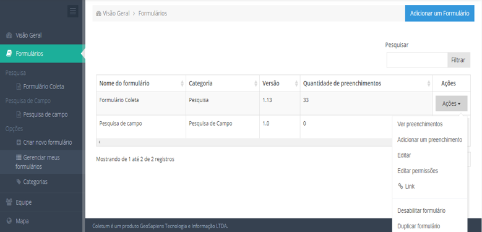The image size is (482, 232).
Task: Click the Formulários book icon in sidebar
Action: (9, 53)
